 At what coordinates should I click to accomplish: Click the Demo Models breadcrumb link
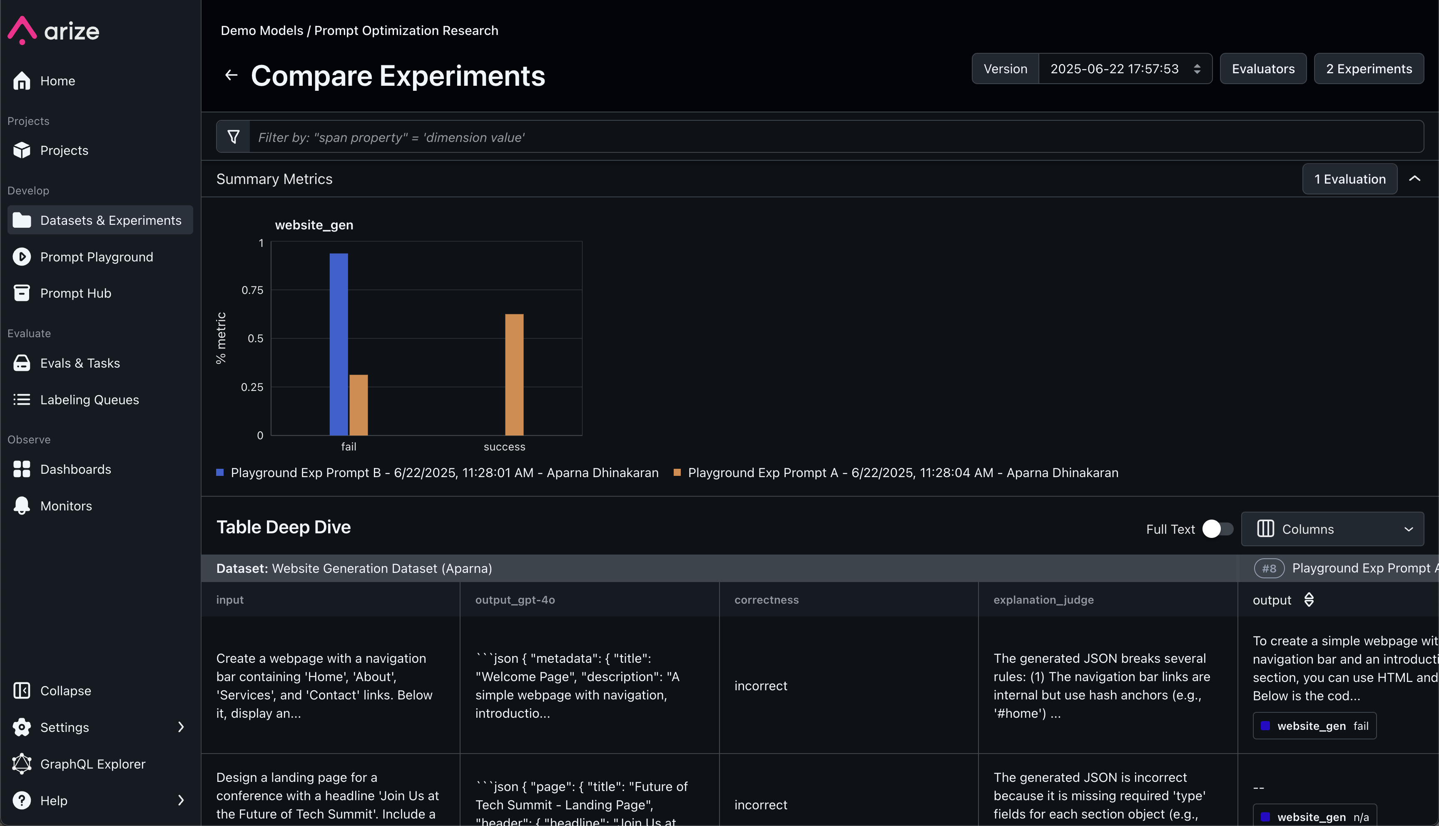[x=261, y=30]
